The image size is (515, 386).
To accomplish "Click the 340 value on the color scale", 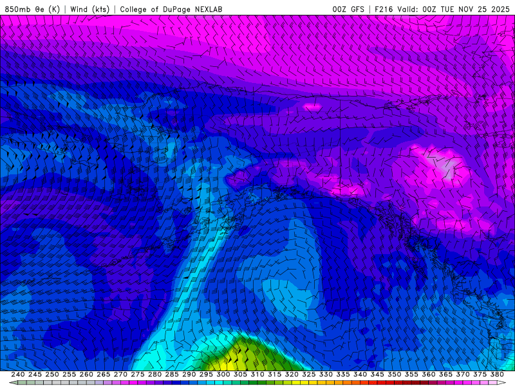I will 360,374.
